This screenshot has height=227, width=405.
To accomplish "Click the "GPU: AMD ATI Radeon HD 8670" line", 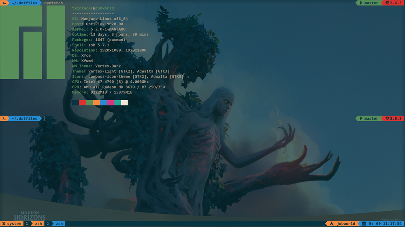I will (x=119, y=87).
